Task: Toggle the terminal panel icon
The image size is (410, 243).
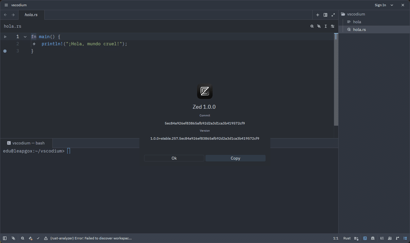Action: point(365,238)
